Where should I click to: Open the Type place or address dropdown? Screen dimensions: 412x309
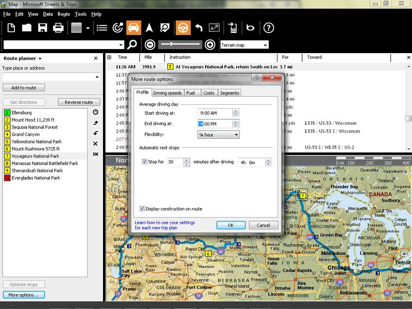[97, 77]
